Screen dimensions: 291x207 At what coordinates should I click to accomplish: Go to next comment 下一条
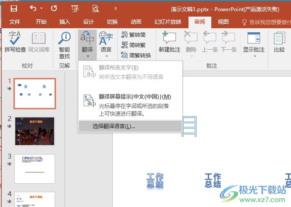[x=229, y=42]
